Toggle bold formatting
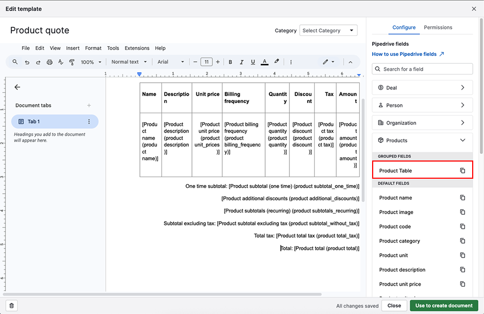The image size is (484, 314). (x=230, y=62)
